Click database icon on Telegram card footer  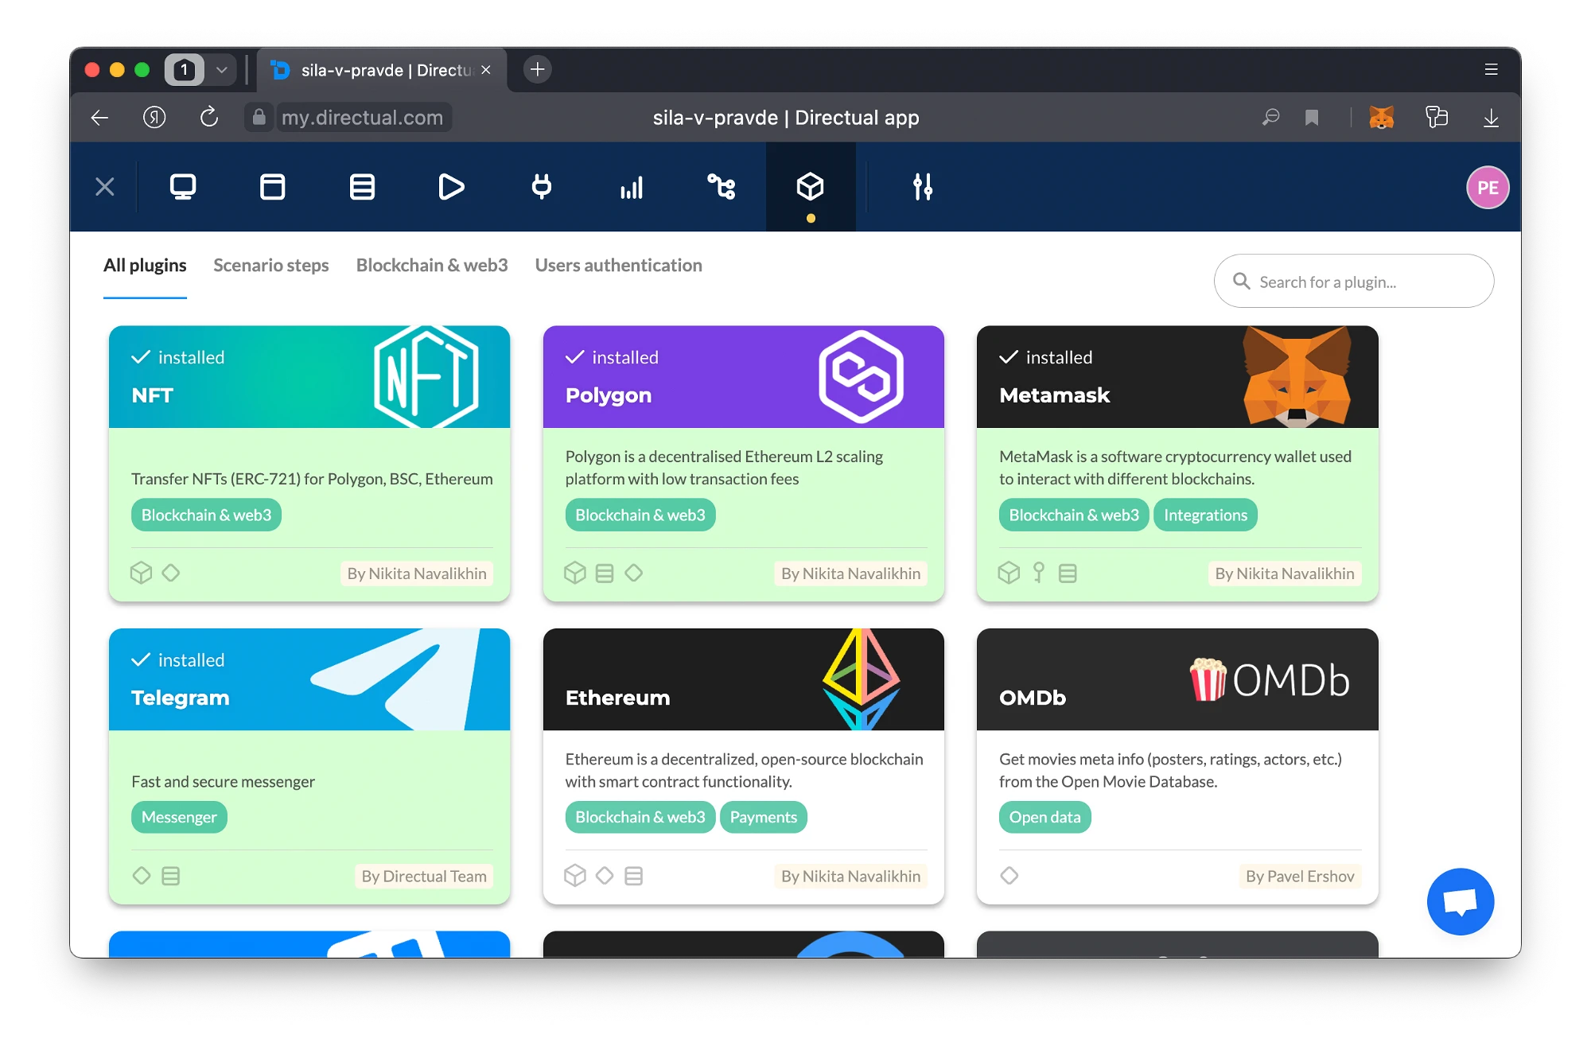point(171,876)
